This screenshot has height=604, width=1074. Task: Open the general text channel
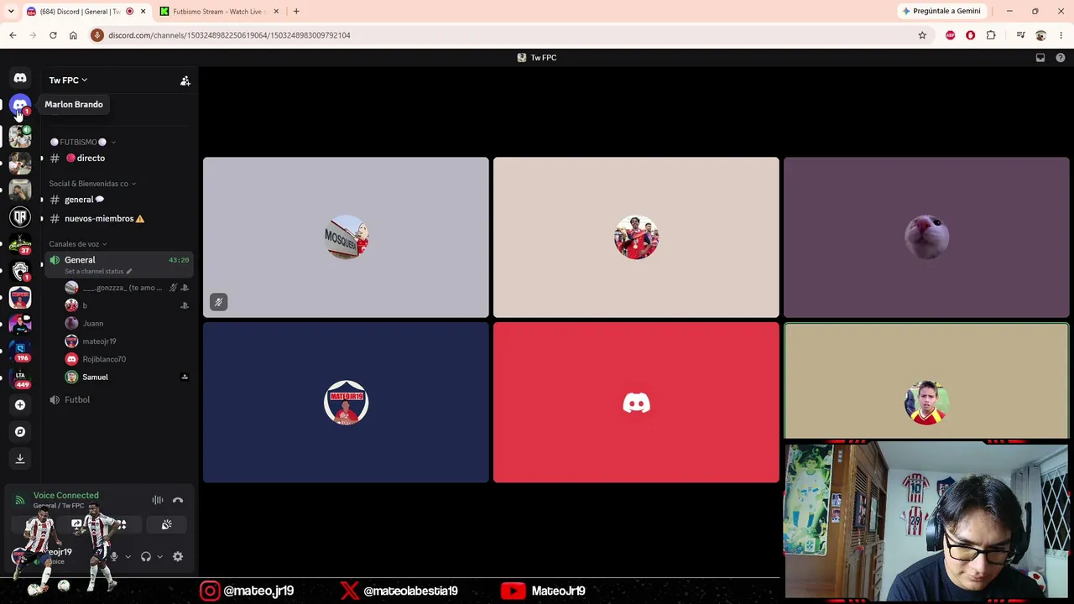(x=117, y=200)
